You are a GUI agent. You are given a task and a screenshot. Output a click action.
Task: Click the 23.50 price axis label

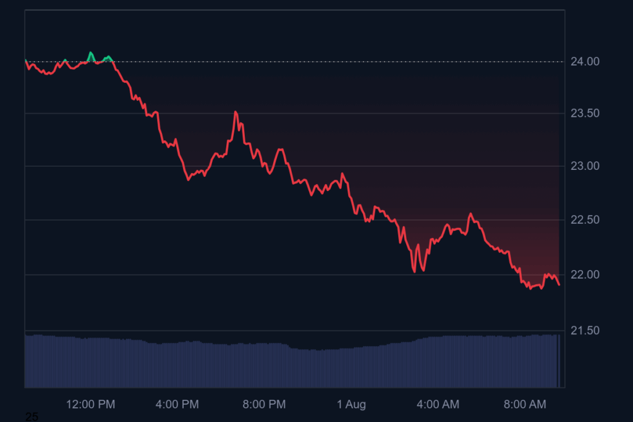pos(584,114)
